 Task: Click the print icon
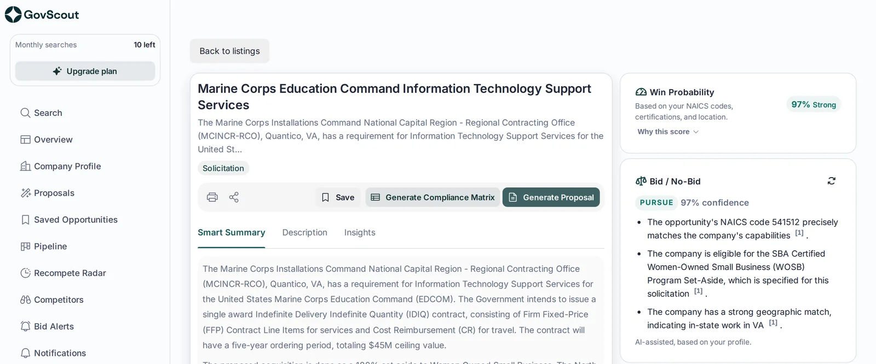coord(212,197)
